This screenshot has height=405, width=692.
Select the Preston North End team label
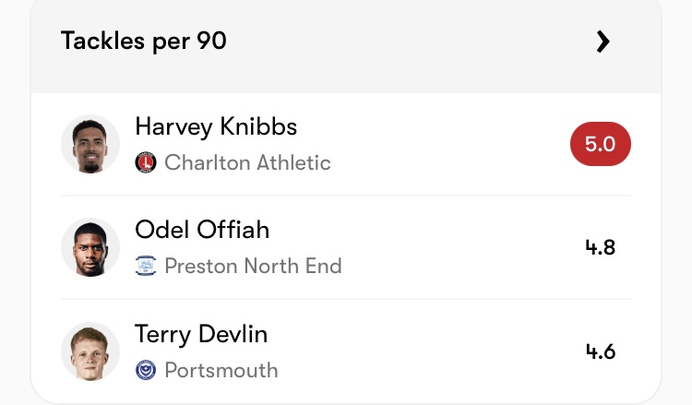pyautogui.click(x=253, y=267)
